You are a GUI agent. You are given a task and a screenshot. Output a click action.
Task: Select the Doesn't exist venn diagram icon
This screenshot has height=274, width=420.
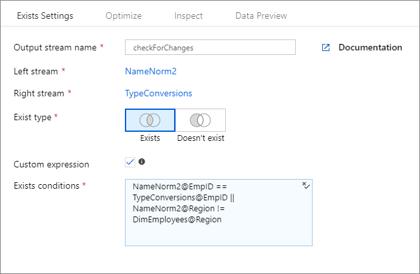(201, 120)
